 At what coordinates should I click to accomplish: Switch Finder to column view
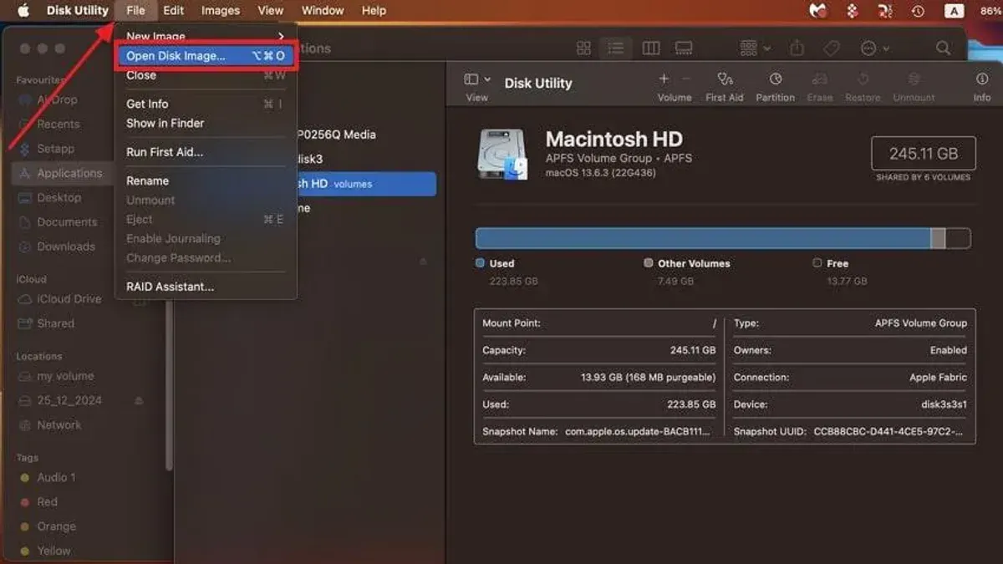tap(650, 48)
